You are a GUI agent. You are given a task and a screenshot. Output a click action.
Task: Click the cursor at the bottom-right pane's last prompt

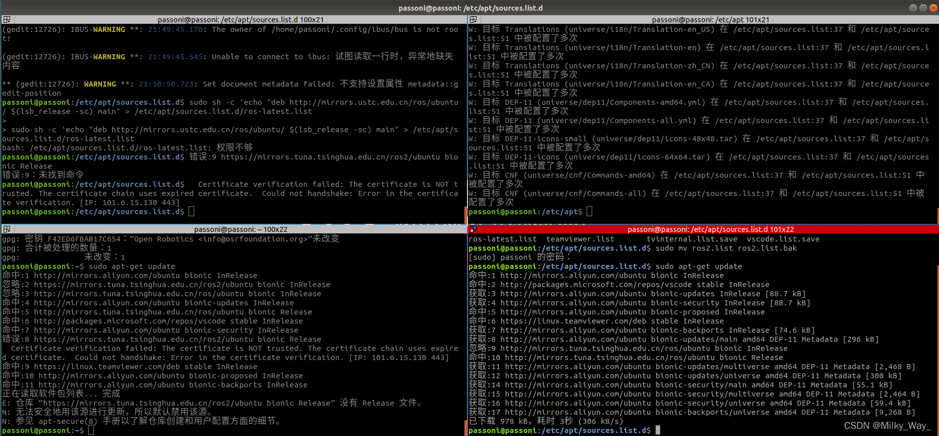tap(658, 430)
